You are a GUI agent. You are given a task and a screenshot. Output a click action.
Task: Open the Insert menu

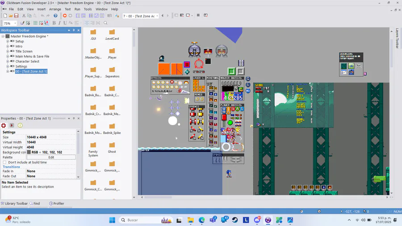(x=41, y=9)
